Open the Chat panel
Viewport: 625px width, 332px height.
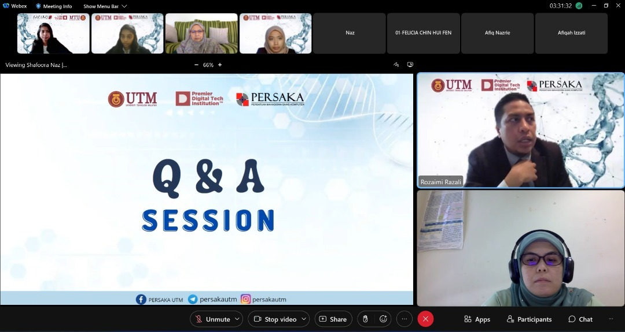[x=580, y=319]
